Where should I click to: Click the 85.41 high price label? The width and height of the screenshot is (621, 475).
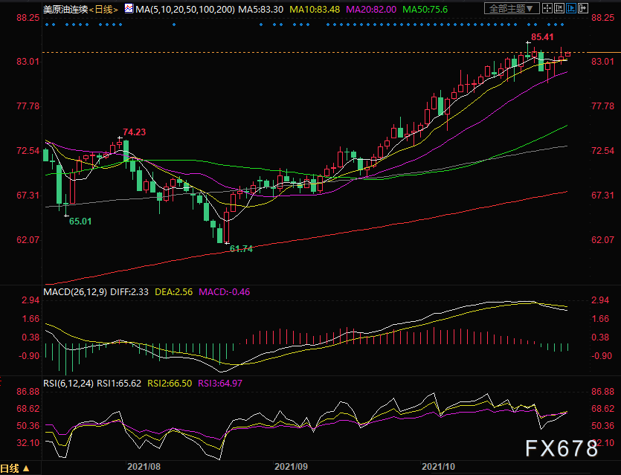point(542,37)
